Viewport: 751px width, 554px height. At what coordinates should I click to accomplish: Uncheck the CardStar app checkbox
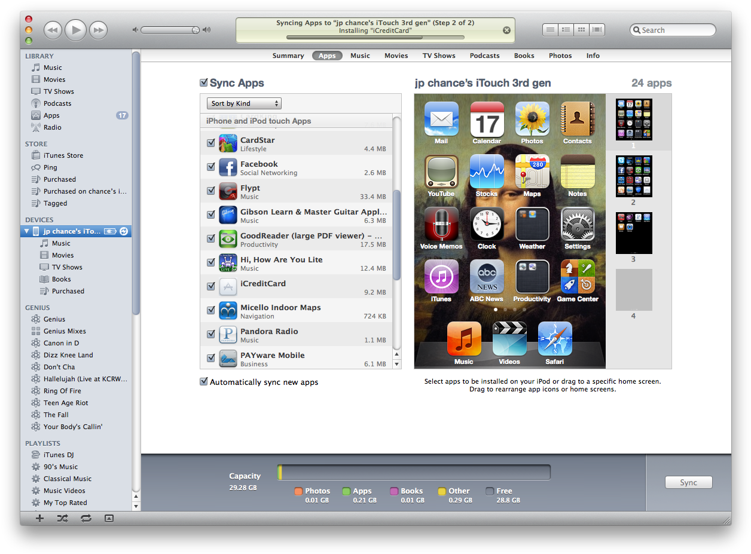coord(210,143)
